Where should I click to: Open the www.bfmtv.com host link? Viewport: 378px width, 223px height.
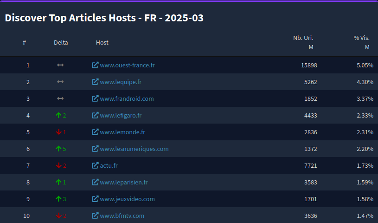(122, 216)
